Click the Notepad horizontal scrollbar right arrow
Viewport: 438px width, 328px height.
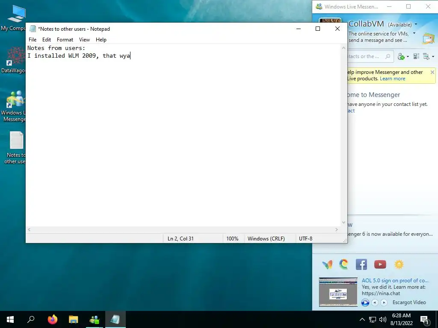[337, 229]
